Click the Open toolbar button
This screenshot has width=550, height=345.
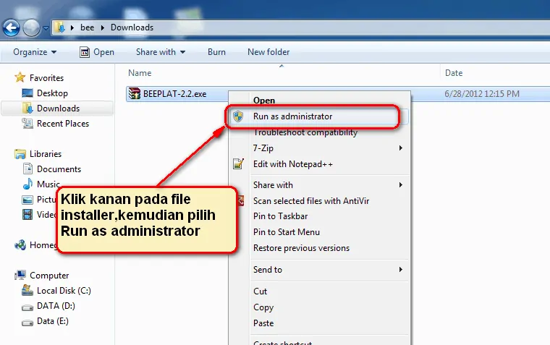pyautogui.click(x=97, y=52)
